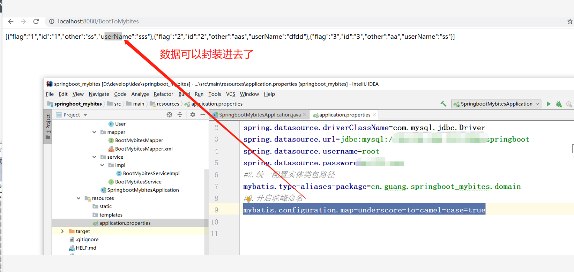Collapse the resources folder

[79, 198]
